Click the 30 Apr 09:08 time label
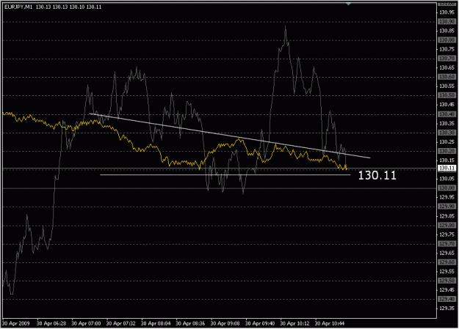Screen dimensions: 459x329 coord(225,323)
